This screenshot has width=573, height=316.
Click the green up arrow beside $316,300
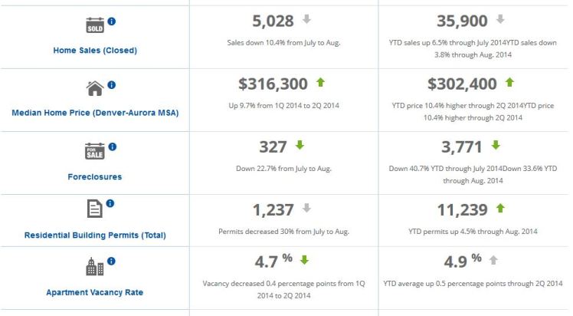pos(319,81)
